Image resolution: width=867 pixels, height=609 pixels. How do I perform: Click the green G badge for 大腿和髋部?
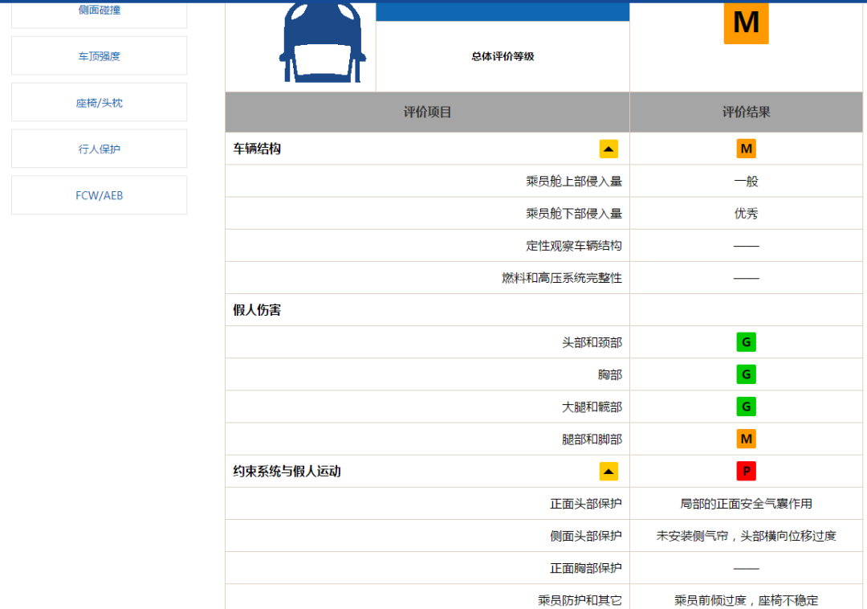pos(746,407)
